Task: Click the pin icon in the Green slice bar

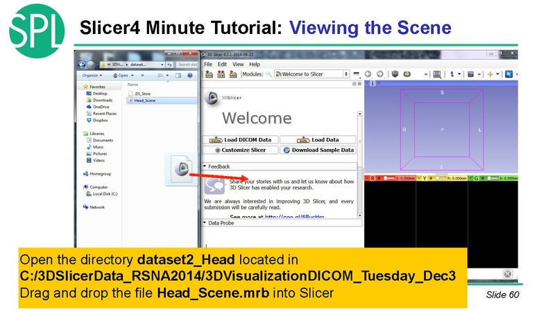Action: click(x=471, y=178)
